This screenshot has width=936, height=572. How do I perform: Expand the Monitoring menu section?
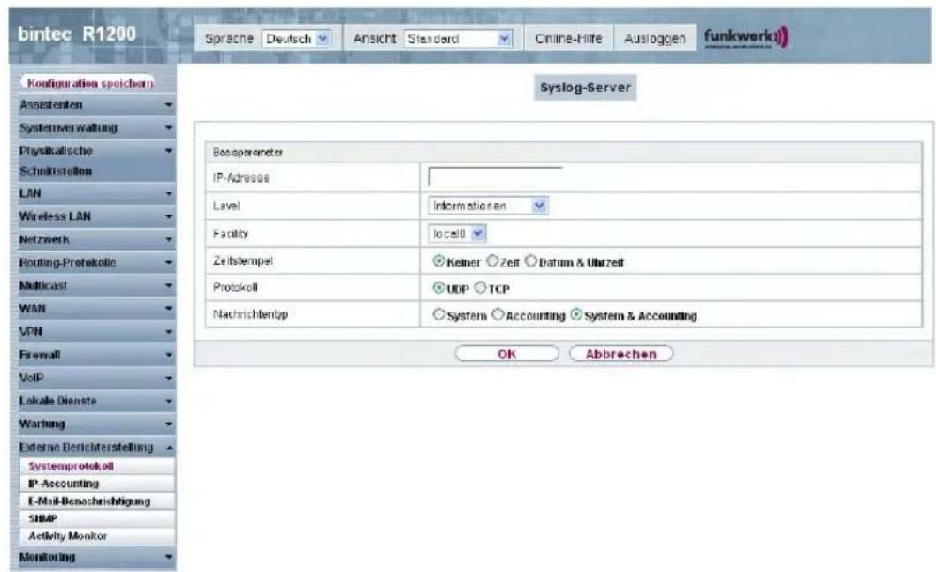pyautogui.click(x=93, y=557)
